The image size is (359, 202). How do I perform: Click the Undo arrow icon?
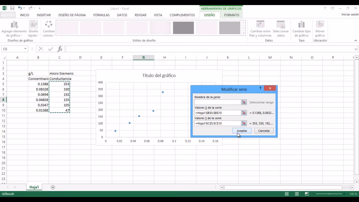pos(20,8)
